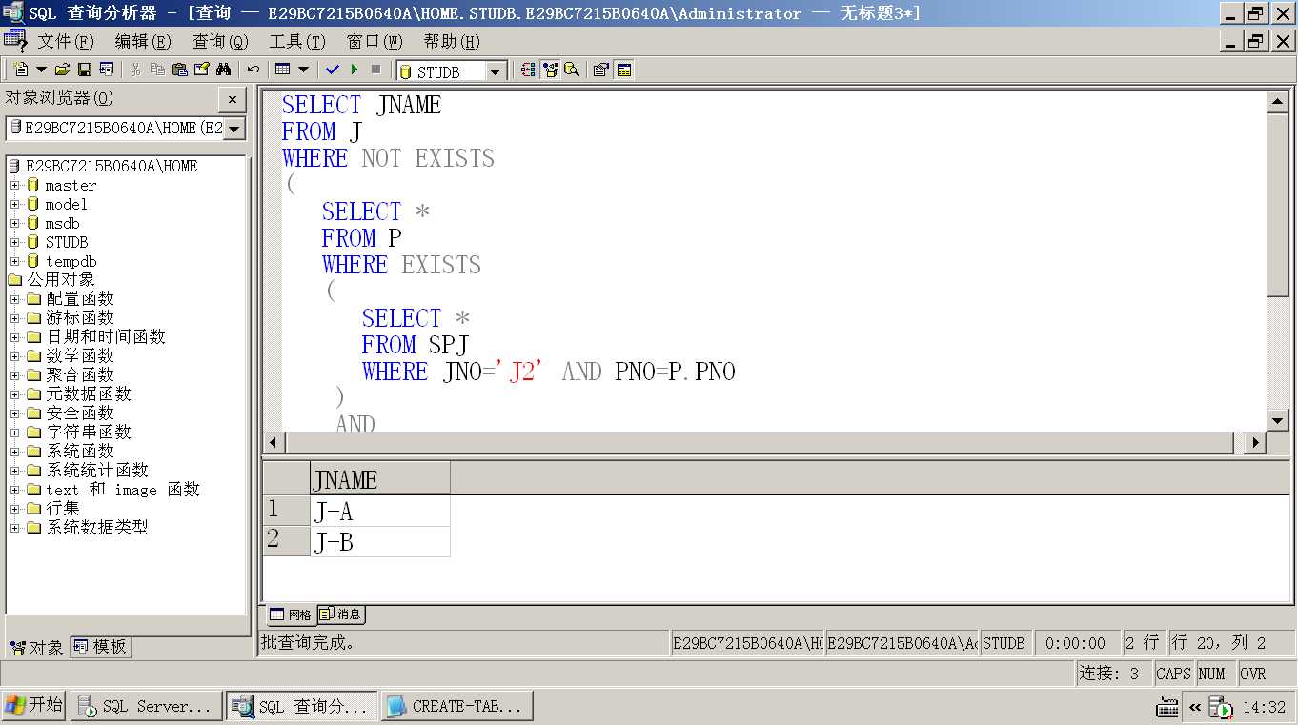Open the New Query dropdown arrow
Screen dimensions: 1298x725
(41, 70)
